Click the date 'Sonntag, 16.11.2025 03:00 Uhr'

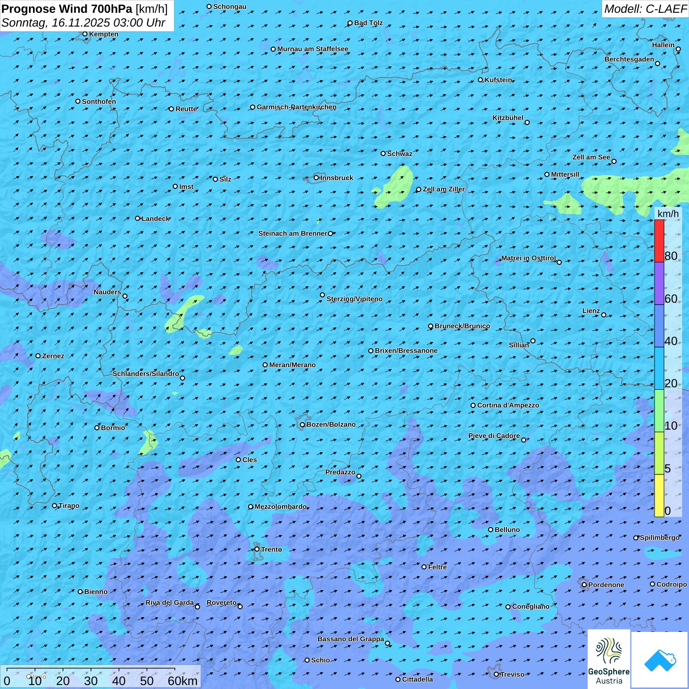click(84, 23)
